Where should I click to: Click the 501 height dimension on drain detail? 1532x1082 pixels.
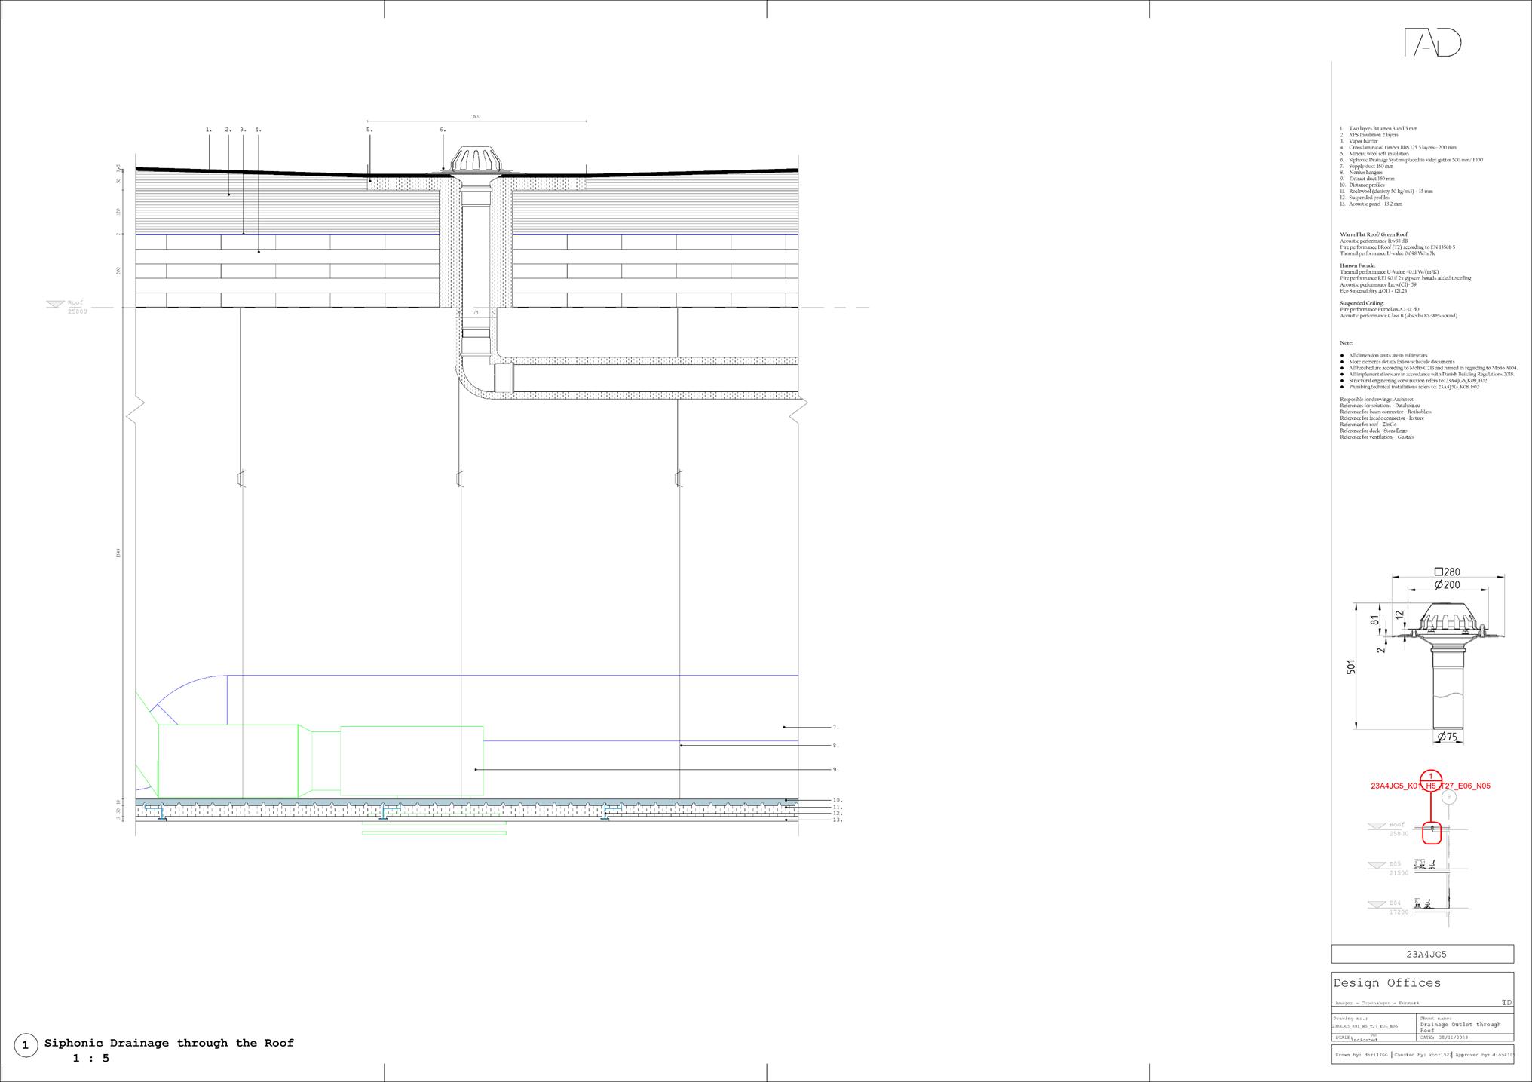click(1351, 667)
